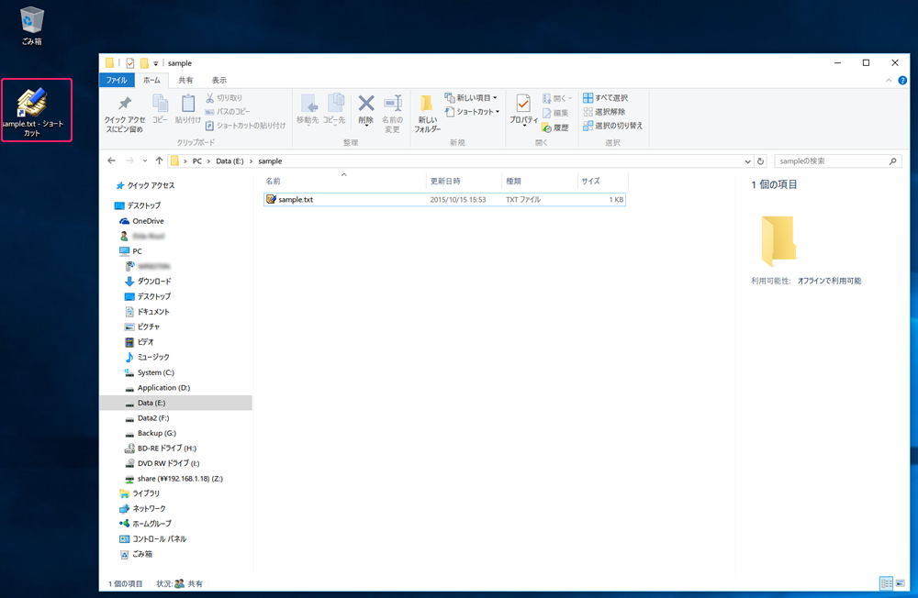
Task: Click the Cut (切り取り) scissors icon
Action: [x=224, y=98]
